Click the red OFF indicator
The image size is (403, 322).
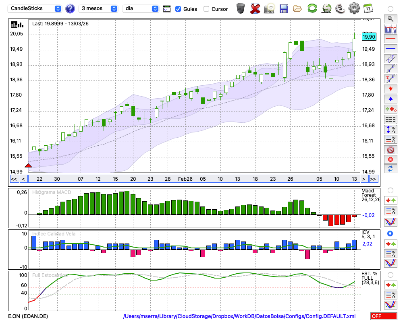click(x=383, y=316)
